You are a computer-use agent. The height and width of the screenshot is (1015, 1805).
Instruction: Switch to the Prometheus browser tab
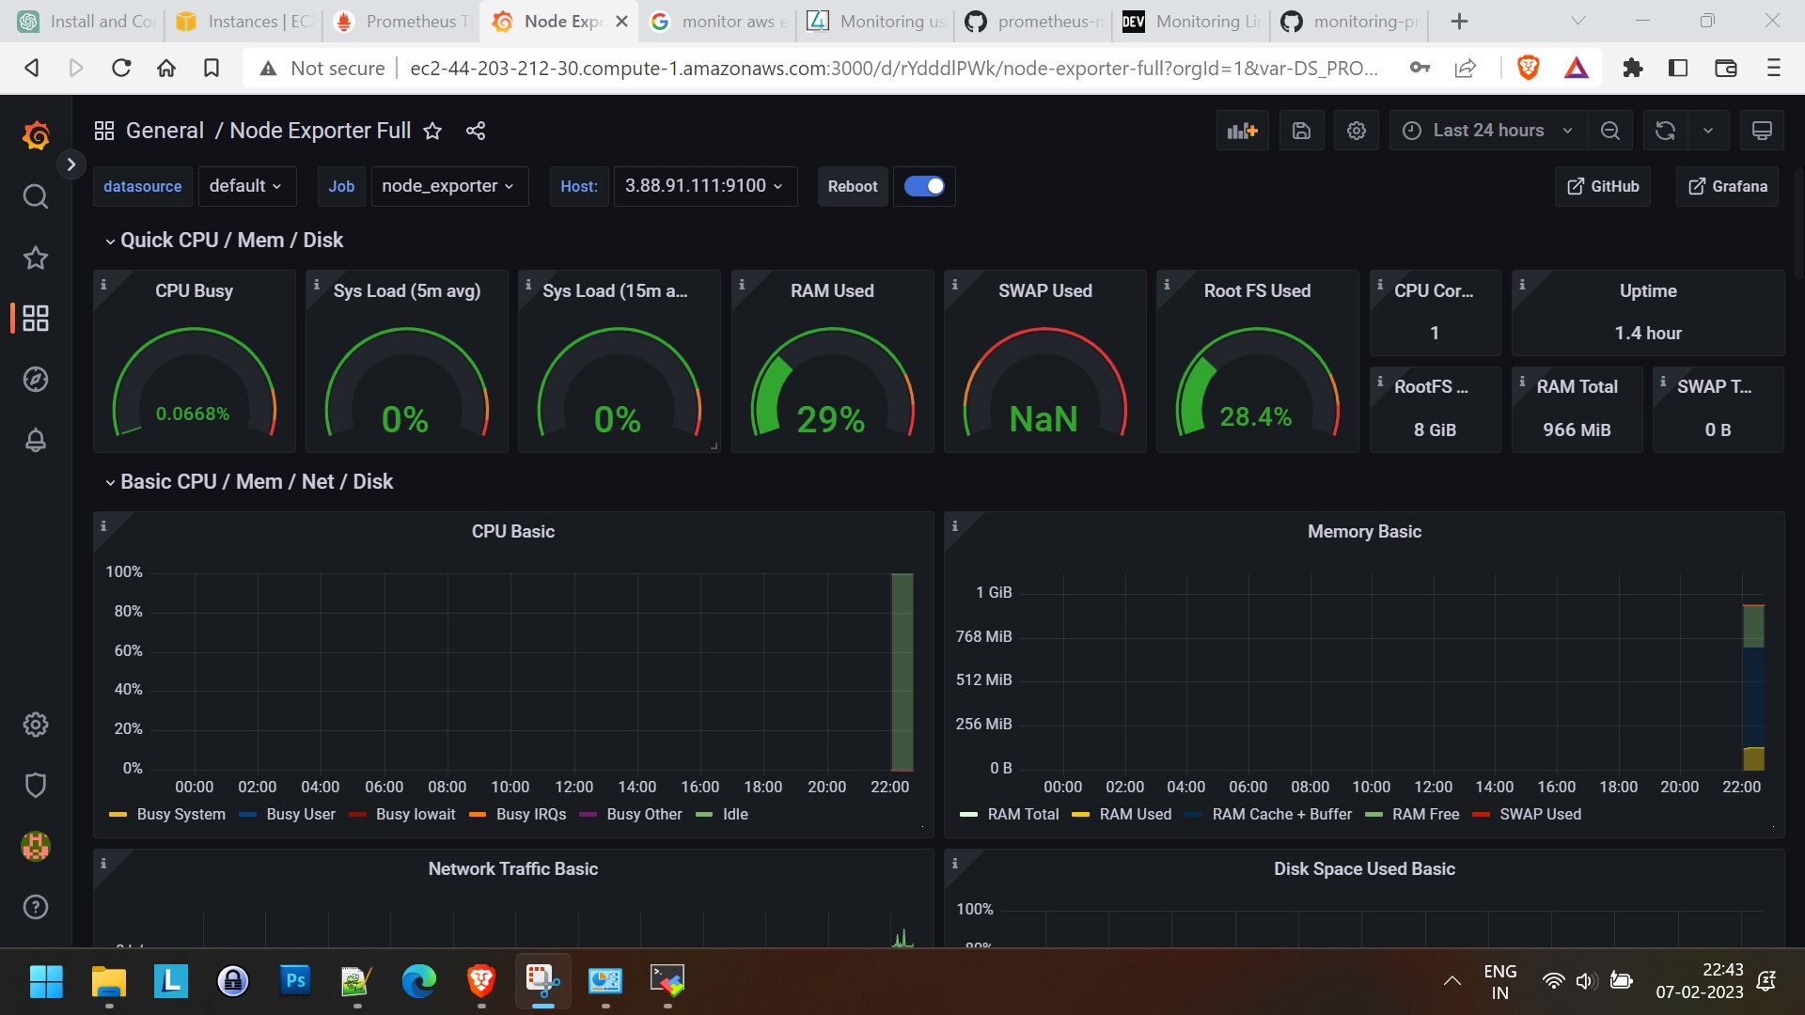point(401,22)
